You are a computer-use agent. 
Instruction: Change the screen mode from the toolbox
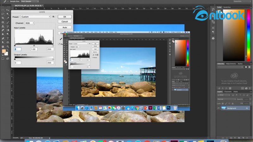8,59
